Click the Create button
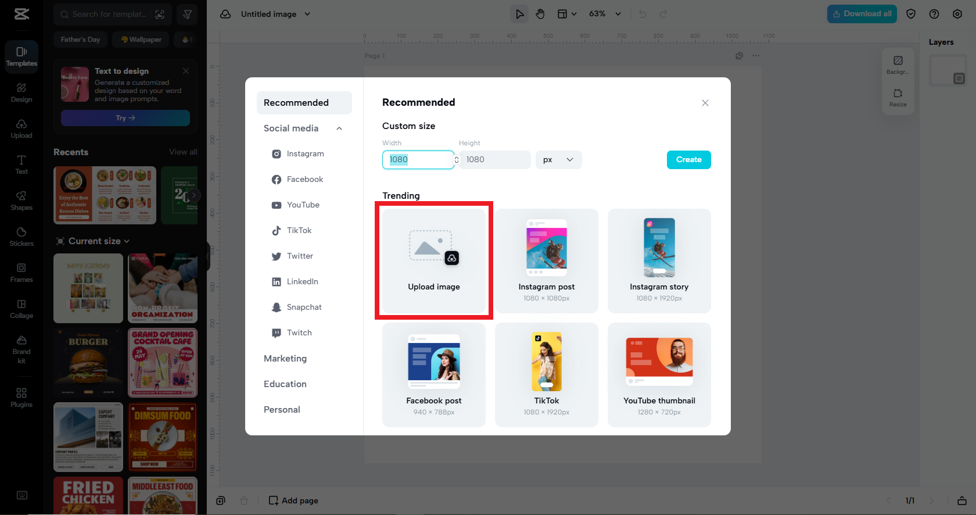The image size is (976, 515). click(x=688, y=160)
